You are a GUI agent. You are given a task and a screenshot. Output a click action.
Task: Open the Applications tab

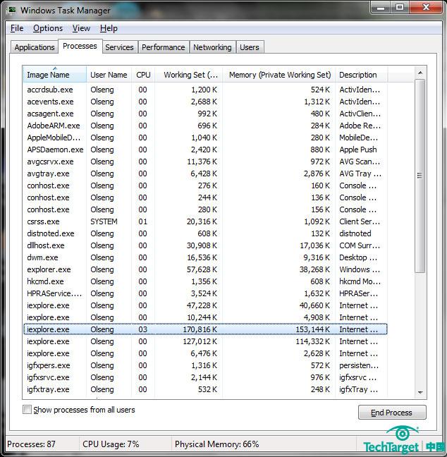click(35, 47)
